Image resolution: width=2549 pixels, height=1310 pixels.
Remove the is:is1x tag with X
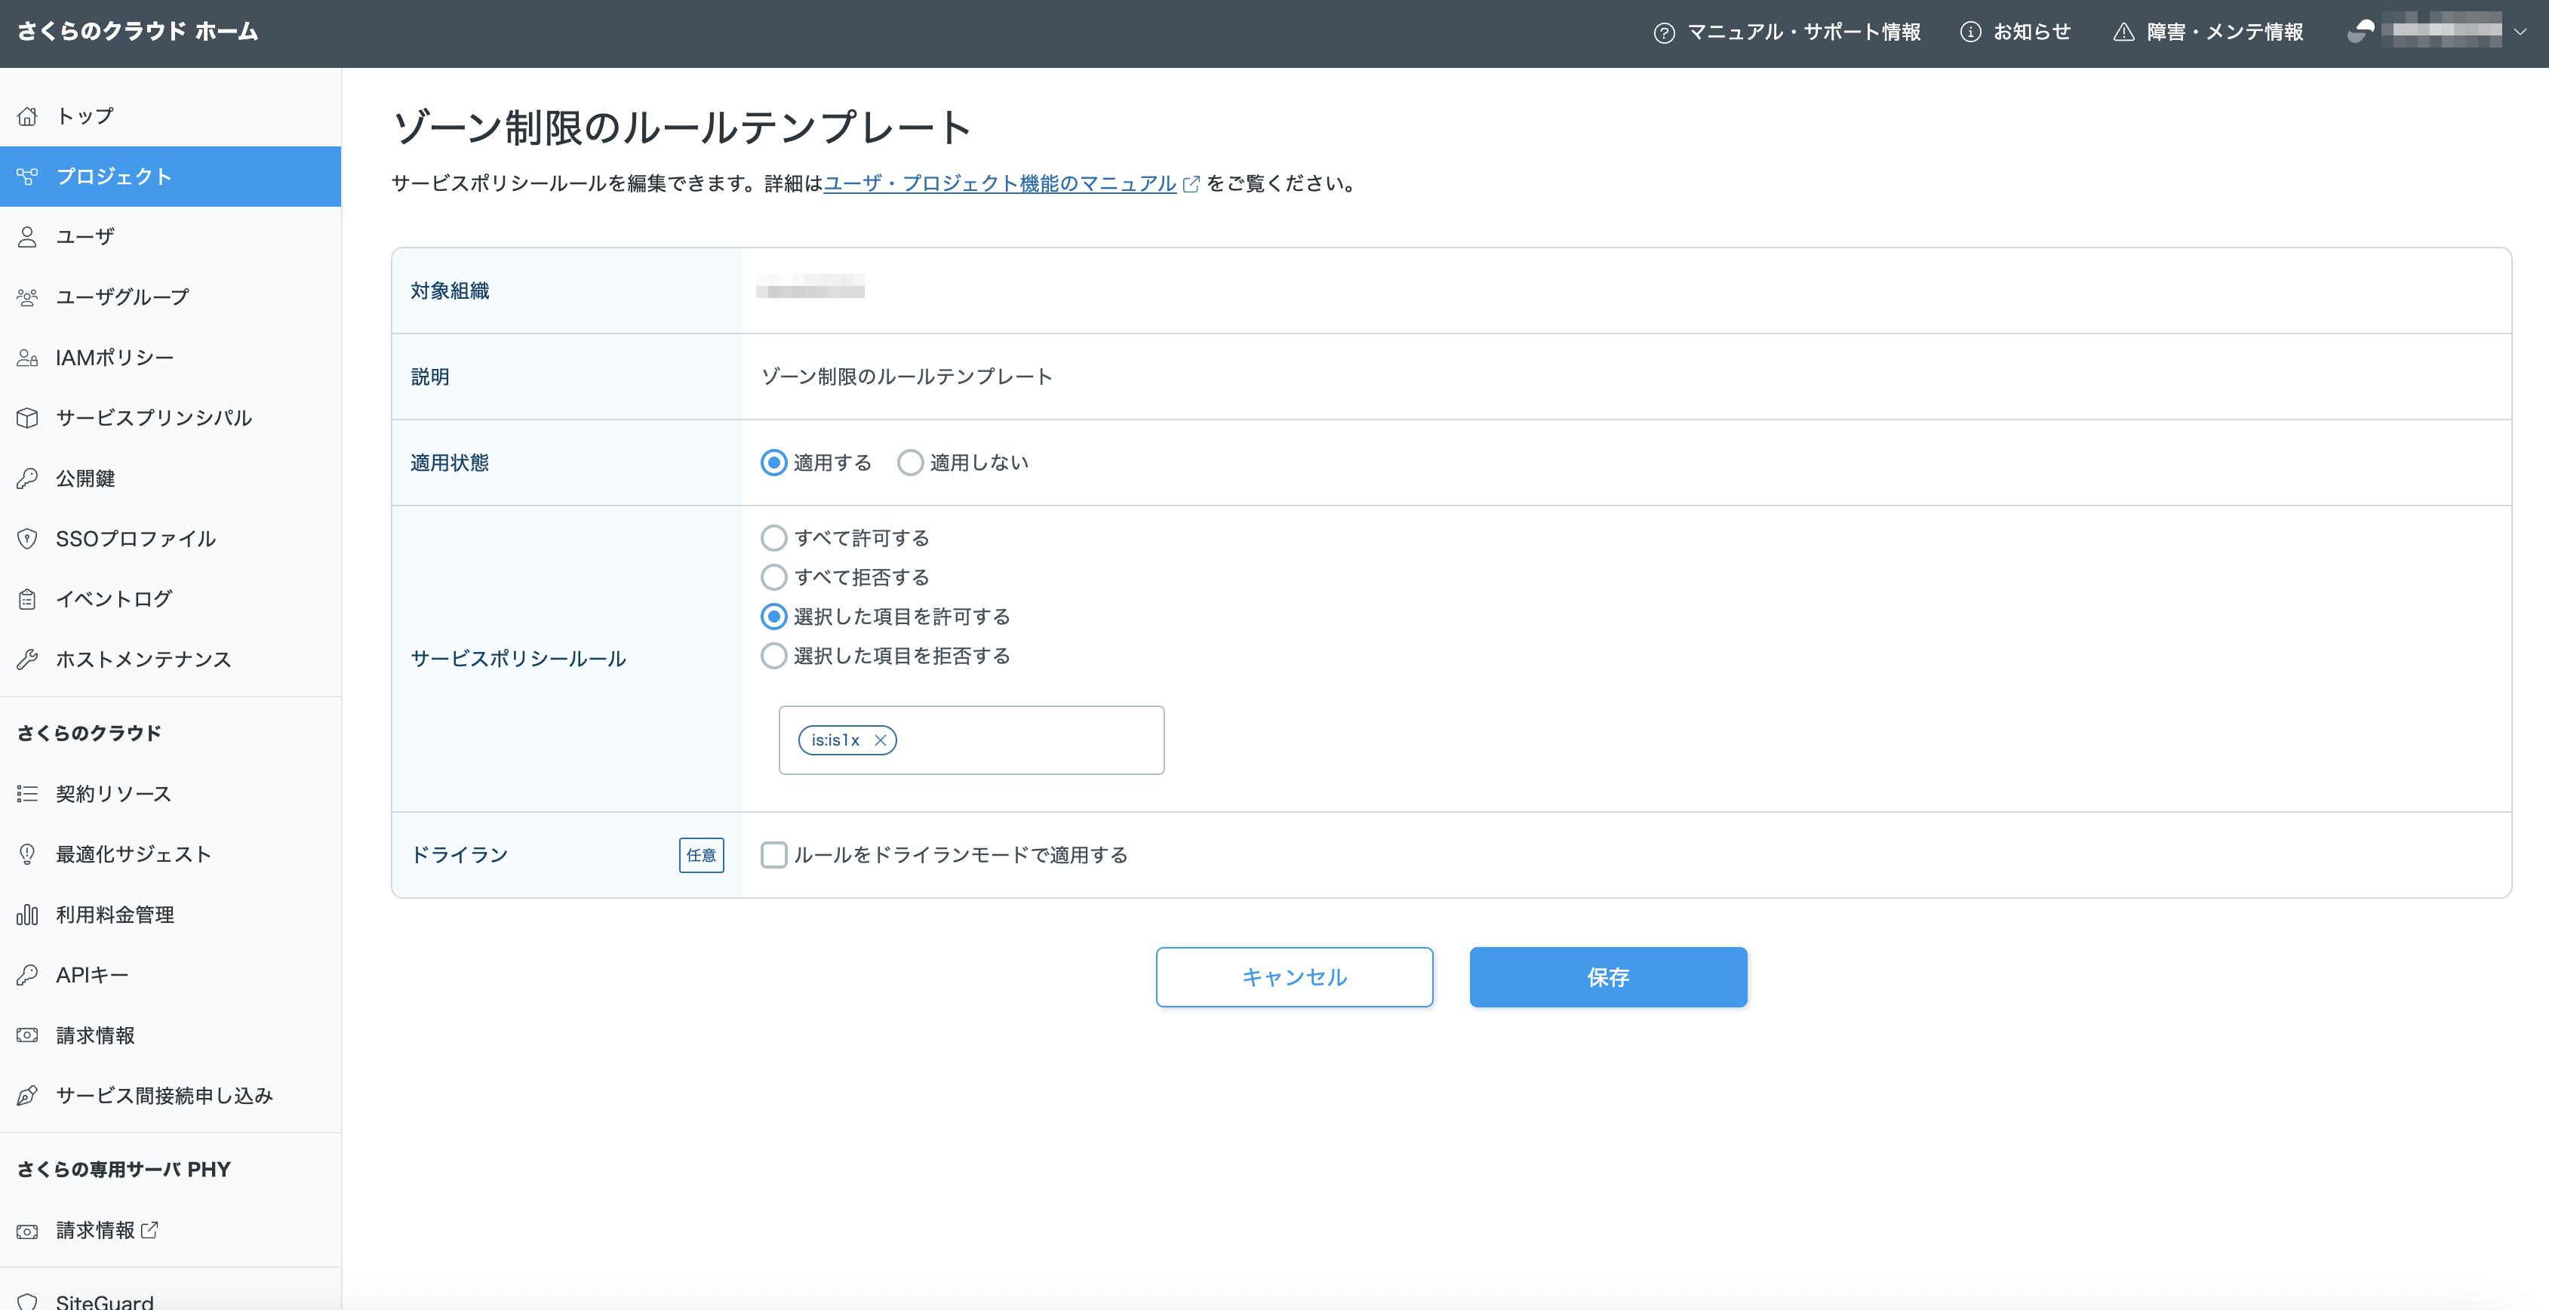pos(880,740)
